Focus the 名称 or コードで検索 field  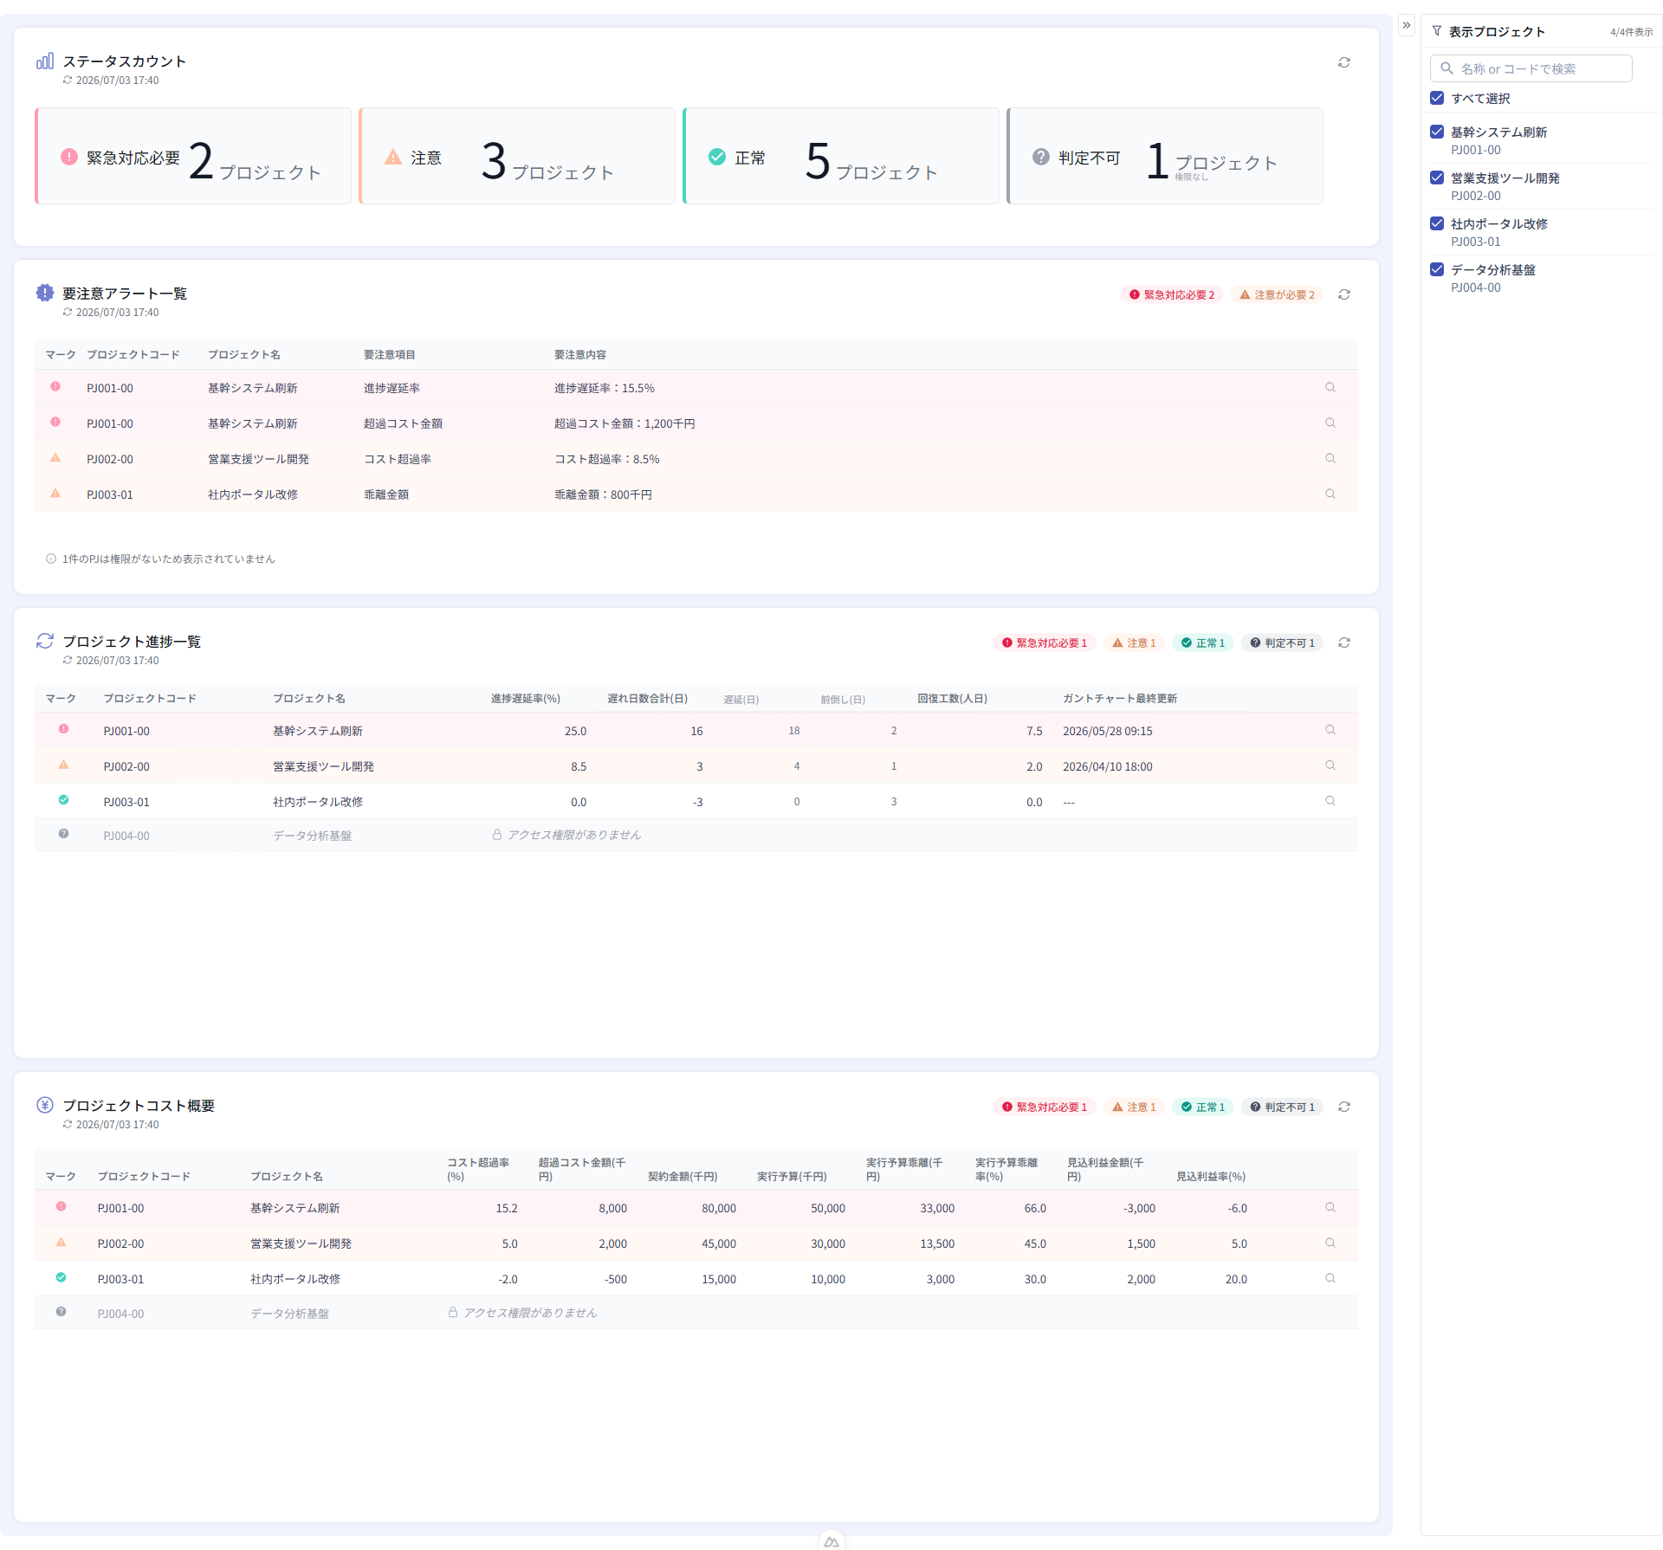click(x=1530, y=68)
